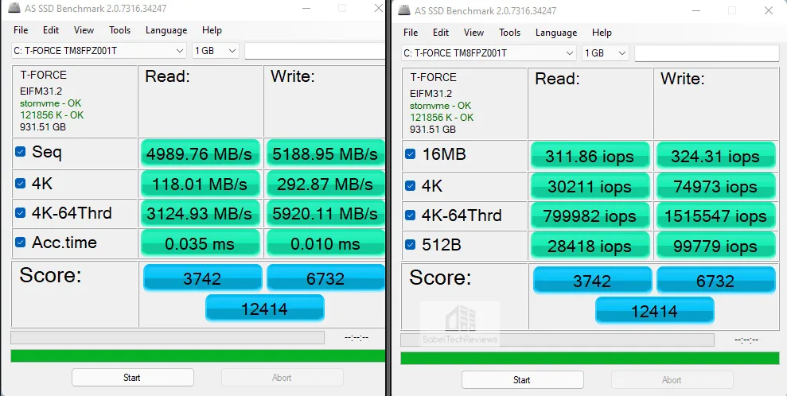This screenshot has height=396, width=787.
Task: Click the 6732 write score in left window
Action: tap(325, 278)
